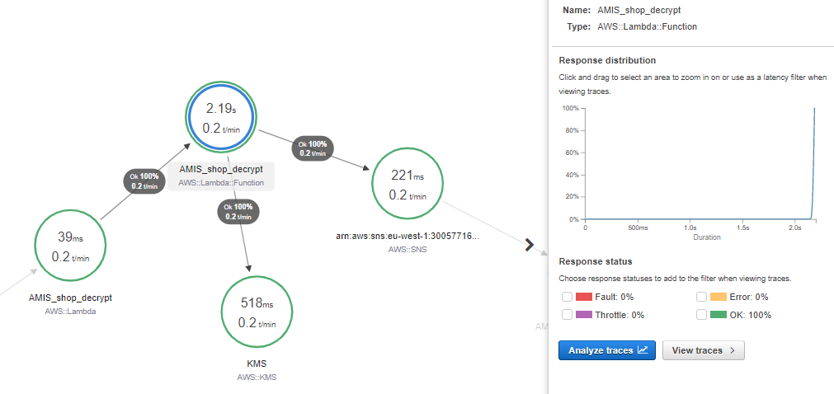
Task: Check the Error response status filter
Action: (702, 297)
